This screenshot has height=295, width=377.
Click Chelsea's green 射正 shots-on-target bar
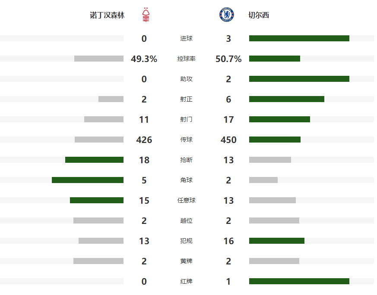pos(286,99)
